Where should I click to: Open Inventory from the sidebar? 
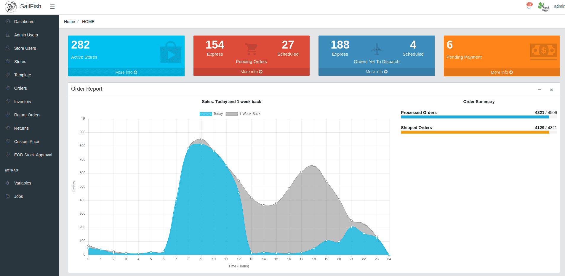pyautogui.click(x=23, y=102)
